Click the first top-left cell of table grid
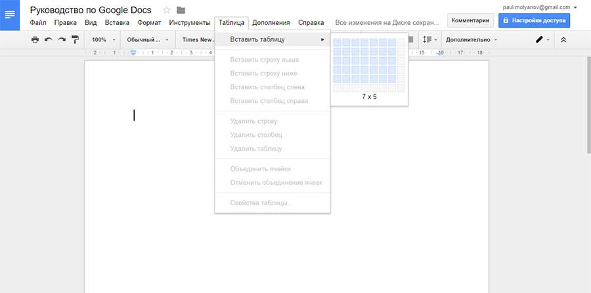 pos(338,42)
